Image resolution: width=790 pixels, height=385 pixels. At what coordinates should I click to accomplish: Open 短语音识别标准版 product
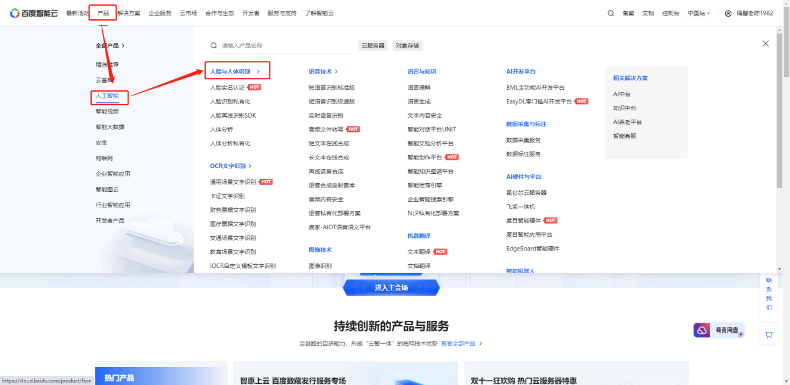click(332, 88)
